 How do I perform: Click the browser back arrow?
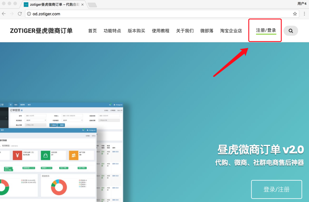tap(4, 14)
